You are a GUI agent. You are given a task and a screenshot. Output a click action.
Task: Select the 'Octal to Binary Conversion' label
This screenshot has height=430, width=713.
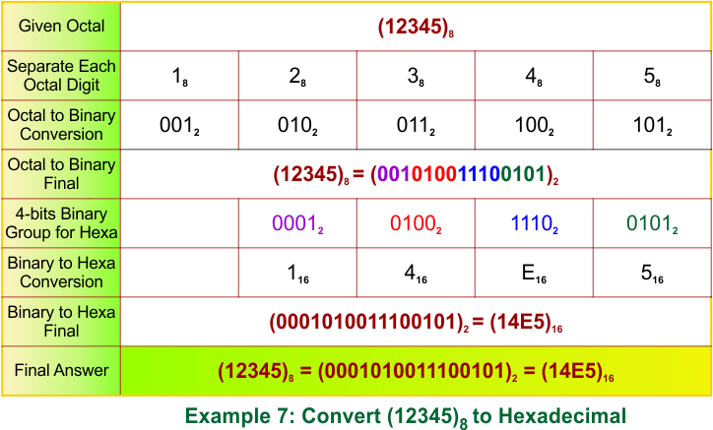pos(61,125)
